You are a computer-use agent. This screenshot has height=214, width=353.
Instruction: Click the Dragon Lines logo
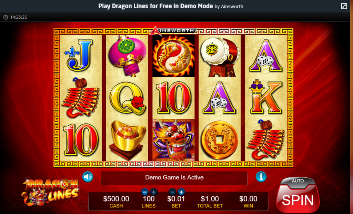click(50, 192)
